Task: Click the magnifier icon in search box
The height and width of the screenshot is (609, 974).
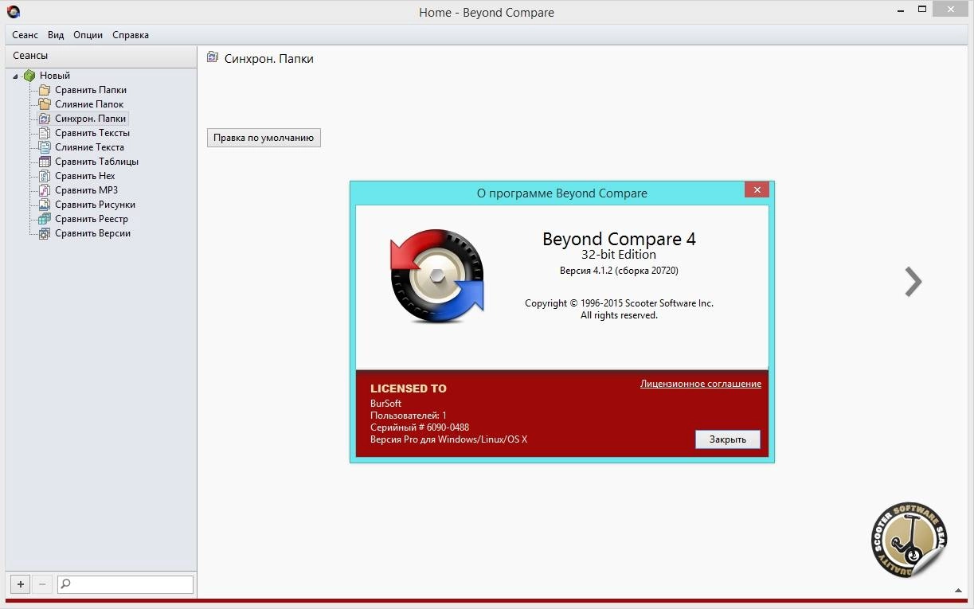Action: click(66, 584)
